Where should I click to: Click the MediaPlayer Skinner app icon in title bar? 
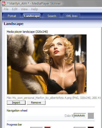click(4, 3)
